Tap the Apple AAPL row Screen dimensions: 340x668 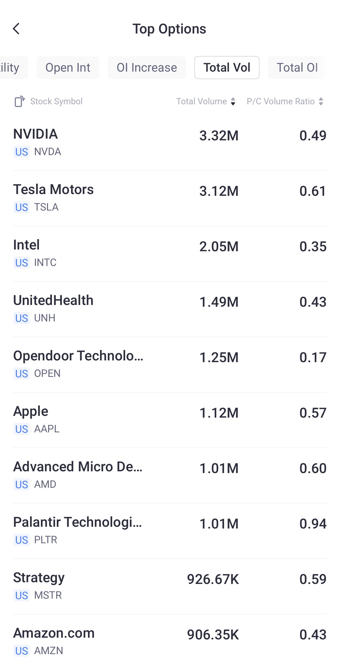[x=170, y=420]
